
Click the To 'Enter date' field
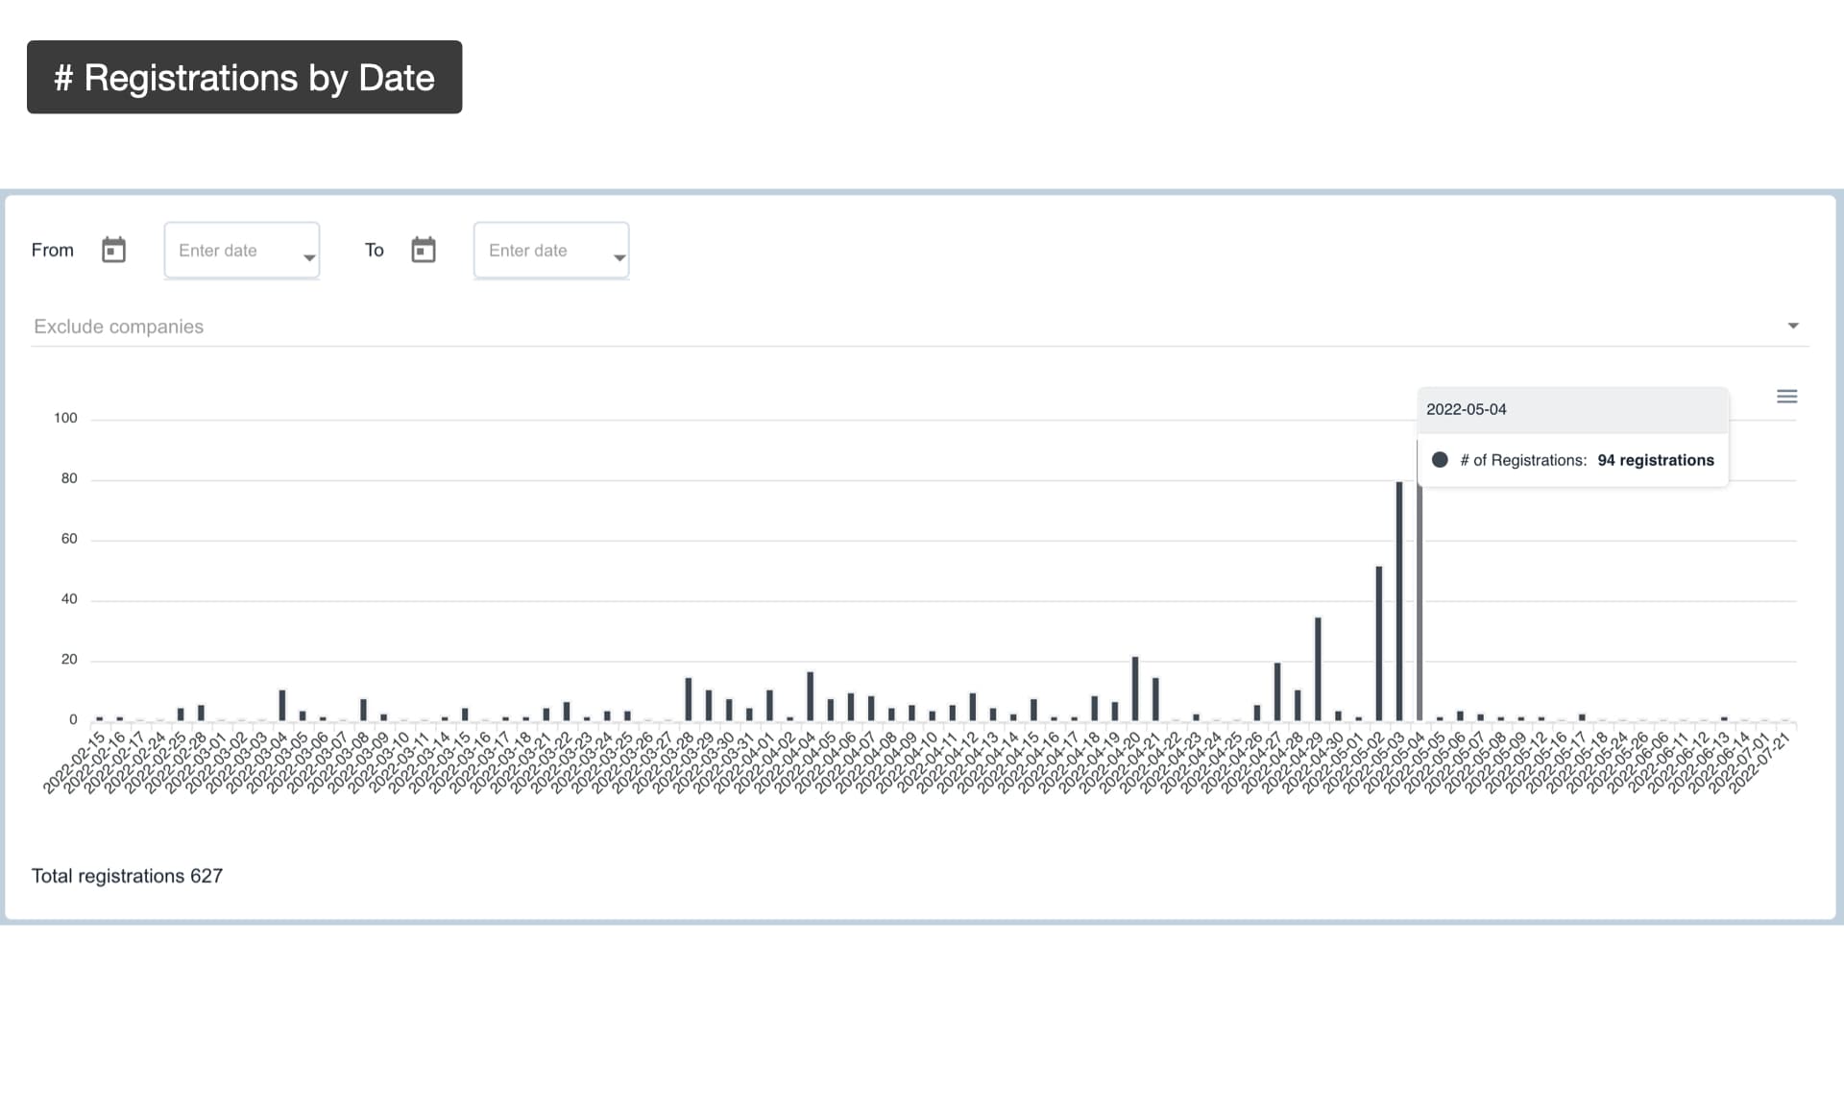(x=540, y=251)
